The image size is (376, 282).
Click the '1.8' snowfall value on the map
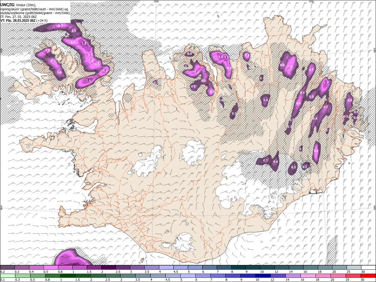[x=84, y=43]
